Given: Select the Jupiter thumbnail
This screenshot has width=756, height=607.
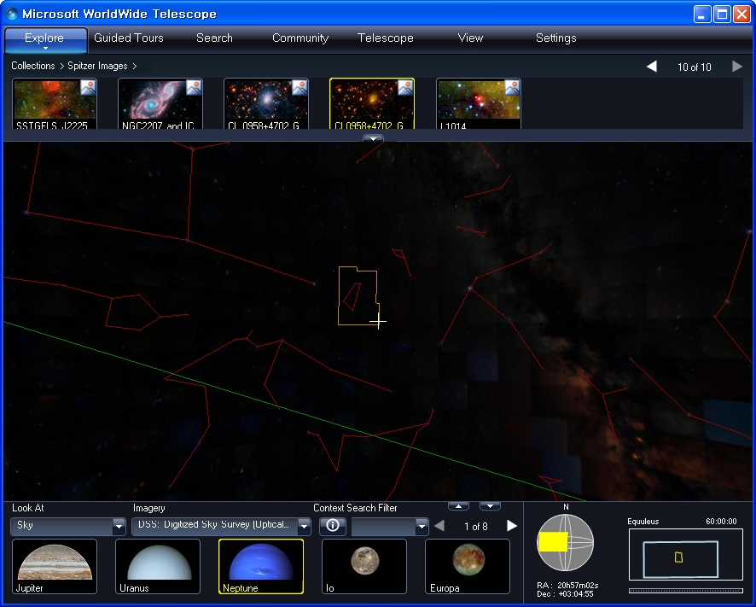Looking at the screenshot, I should pos(55,567).
